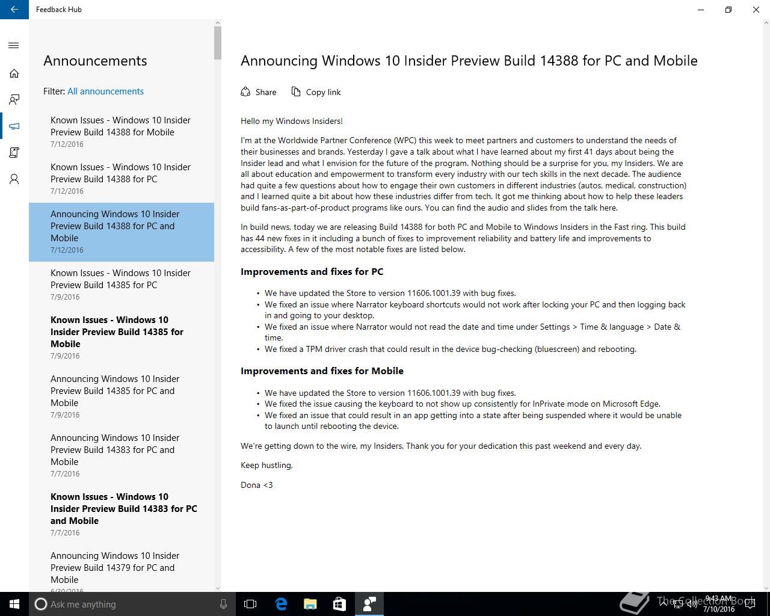This screenshot has width=770, height=616.
Task: Click the Copy link button
Action: click(x=316, y=92)
